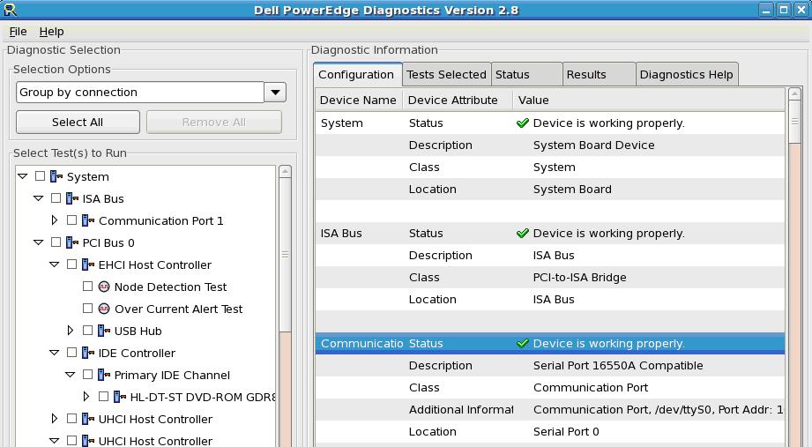Click 'PCI-to-ISA Bridge' class value
The image size is (812, 447).
[x=579, y=277]
